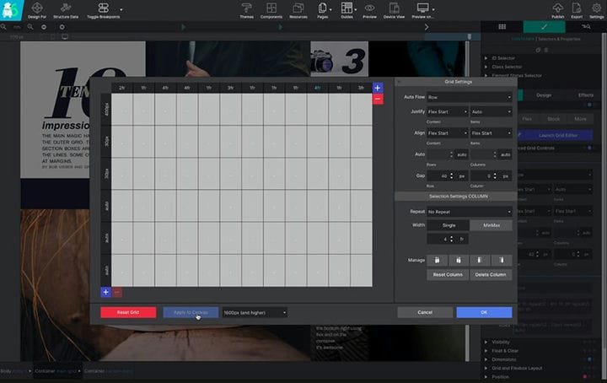Click the fourth Manage column icon

pyautogui.click(x=502, y=260)
